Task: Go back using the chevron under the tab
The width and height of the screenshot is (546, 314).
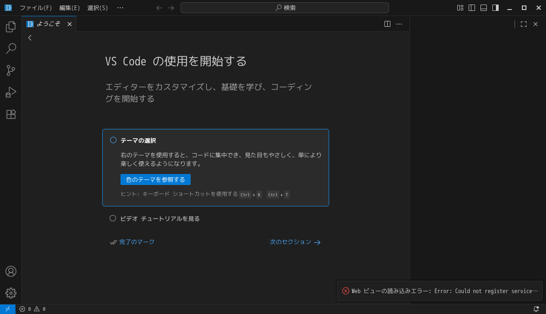Action: coord(30,38)
